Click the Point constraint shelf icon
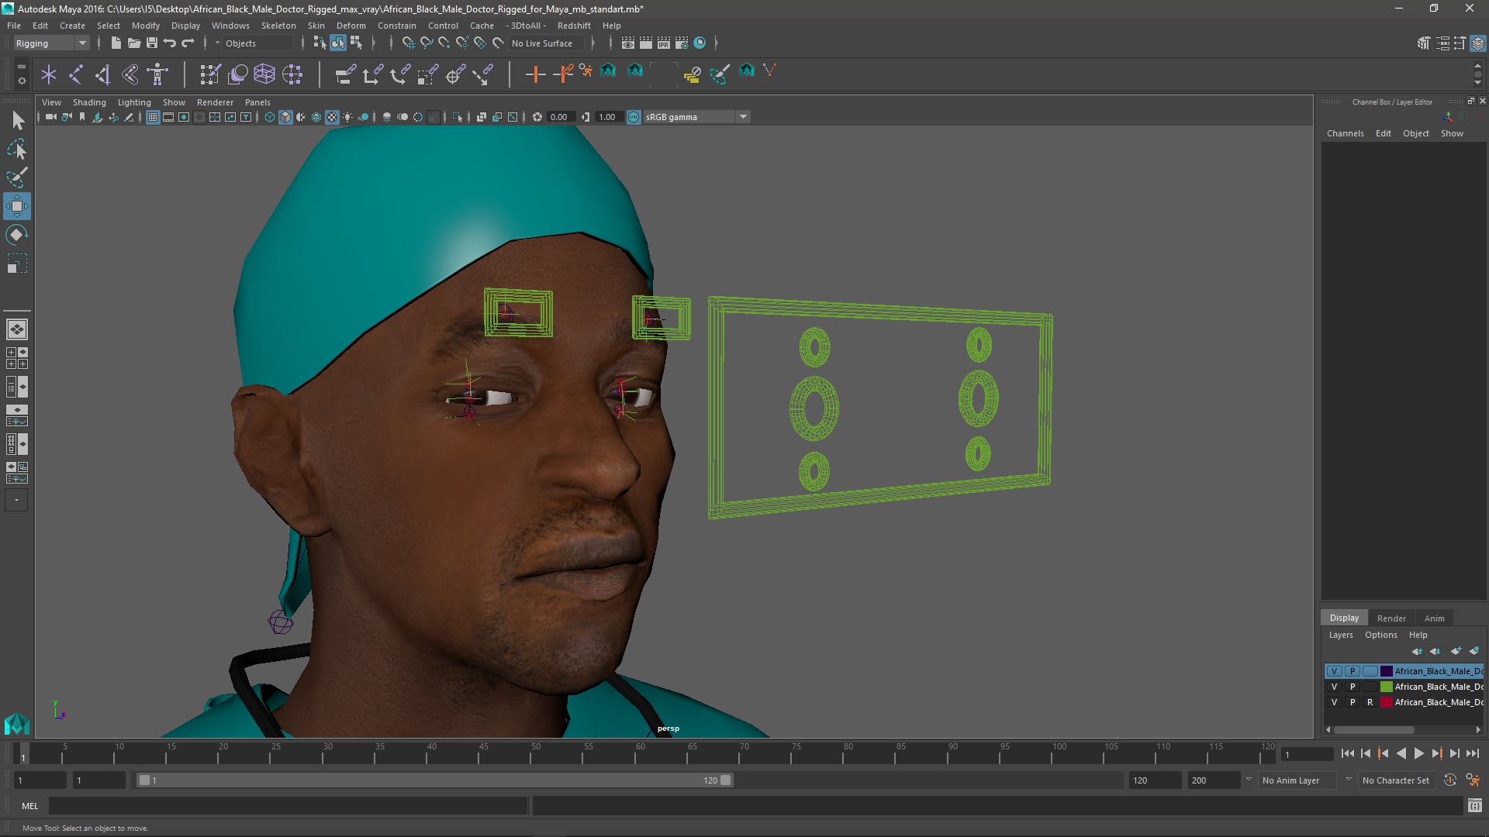1489x837 pixels. (x=372, y=74)
